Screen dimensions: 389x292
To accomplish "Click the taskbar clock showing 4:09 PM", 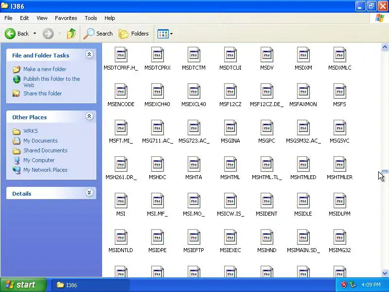I will tap(371, 285).
